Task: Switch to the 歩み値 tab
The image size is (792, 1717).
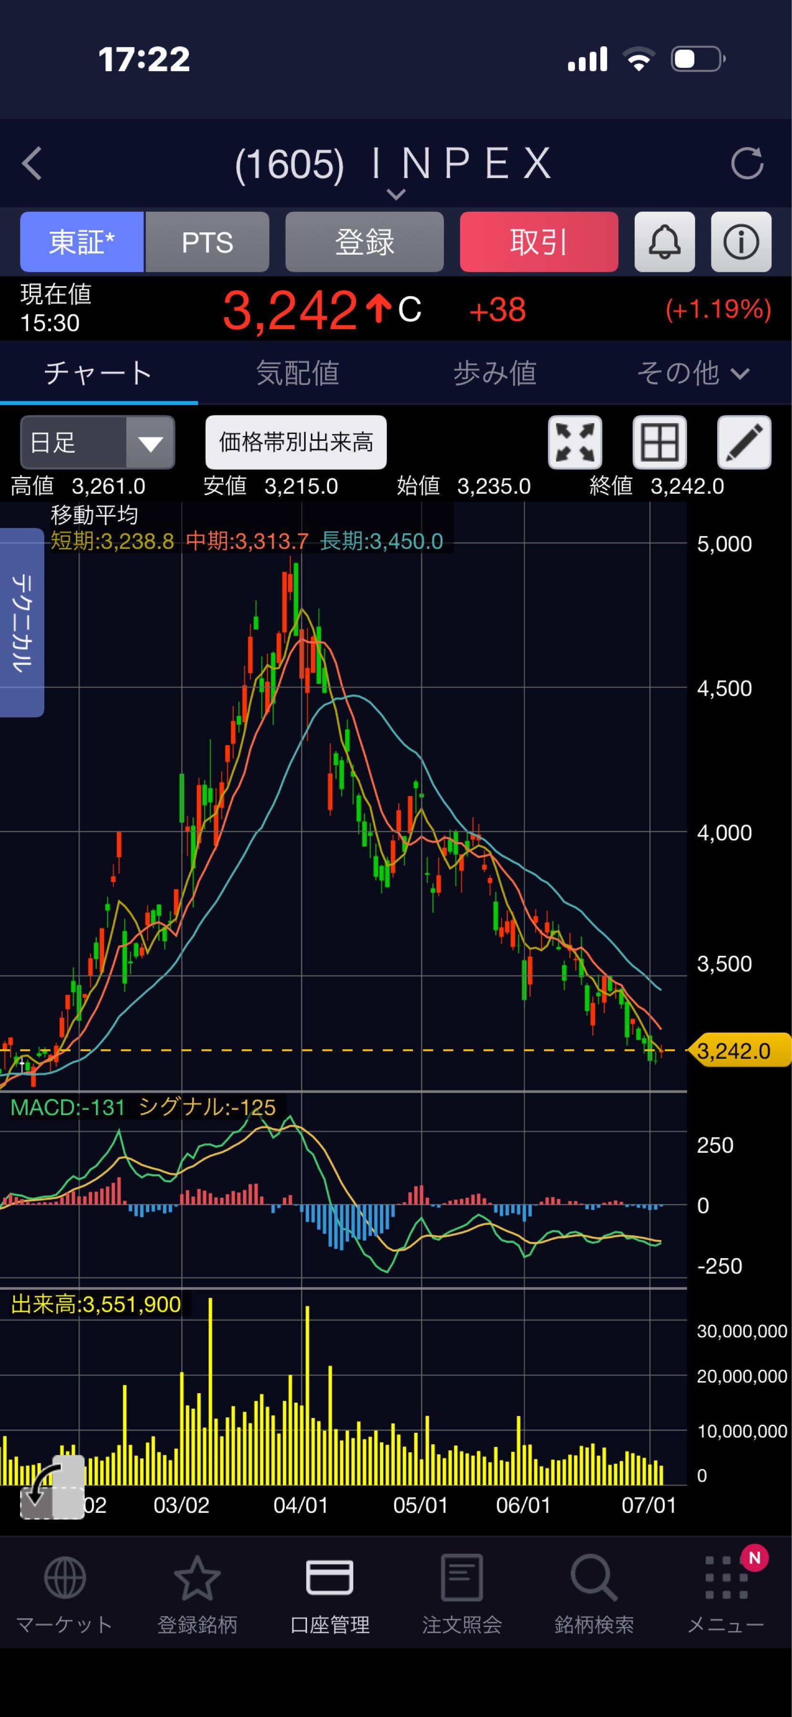Action: coord(495,372)
